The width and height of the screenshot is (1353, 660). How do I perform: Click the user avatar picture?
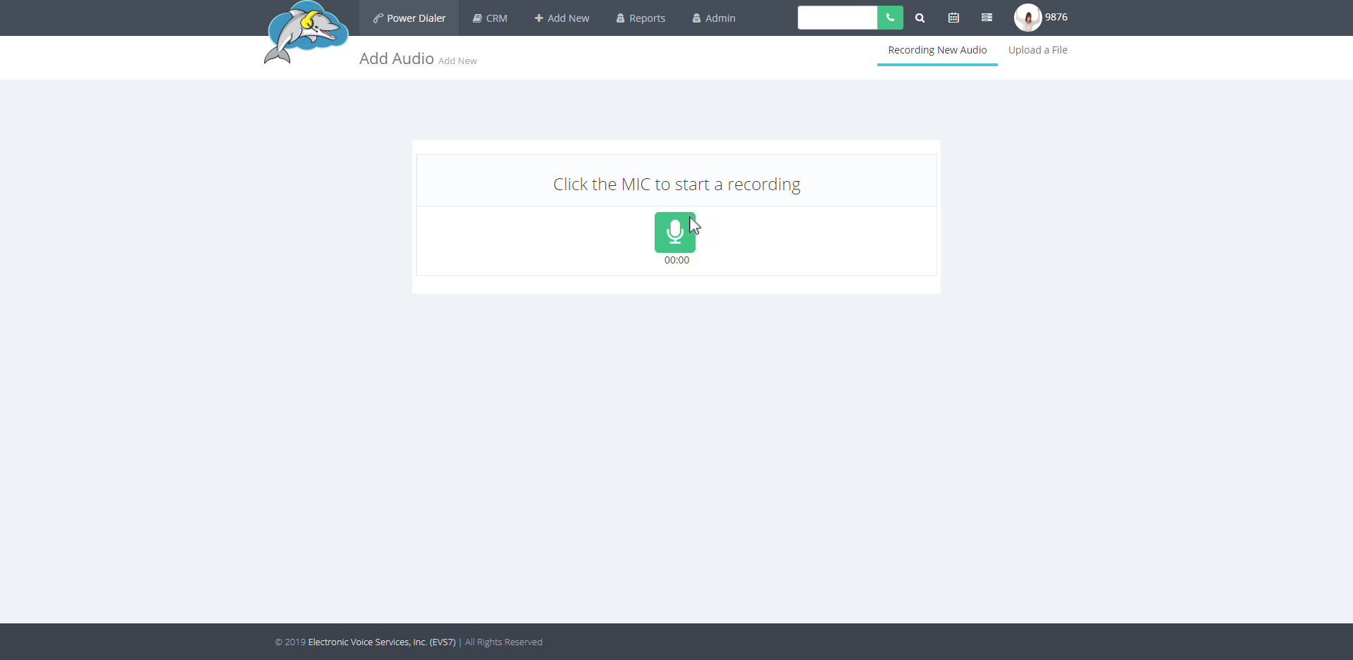(x=1027, y=18)
